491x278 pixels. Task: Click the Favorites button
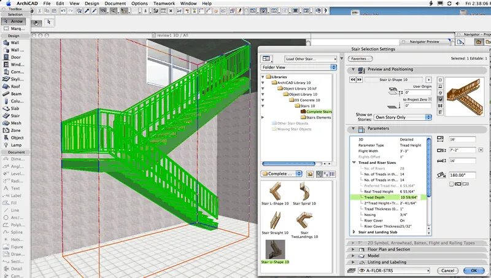coord(360,59)
